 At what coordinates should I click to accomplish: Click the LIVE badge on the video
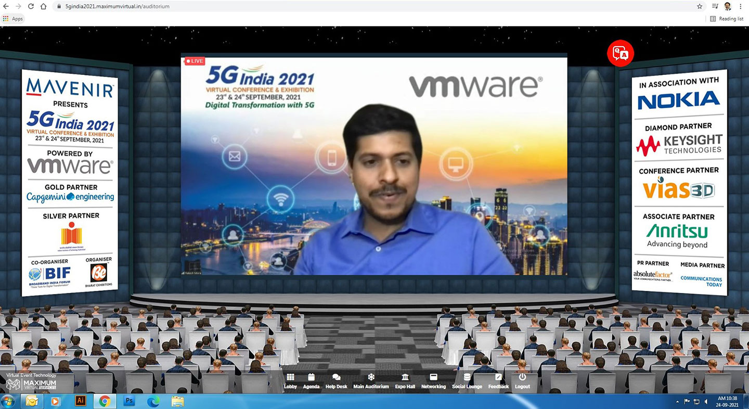195,61
